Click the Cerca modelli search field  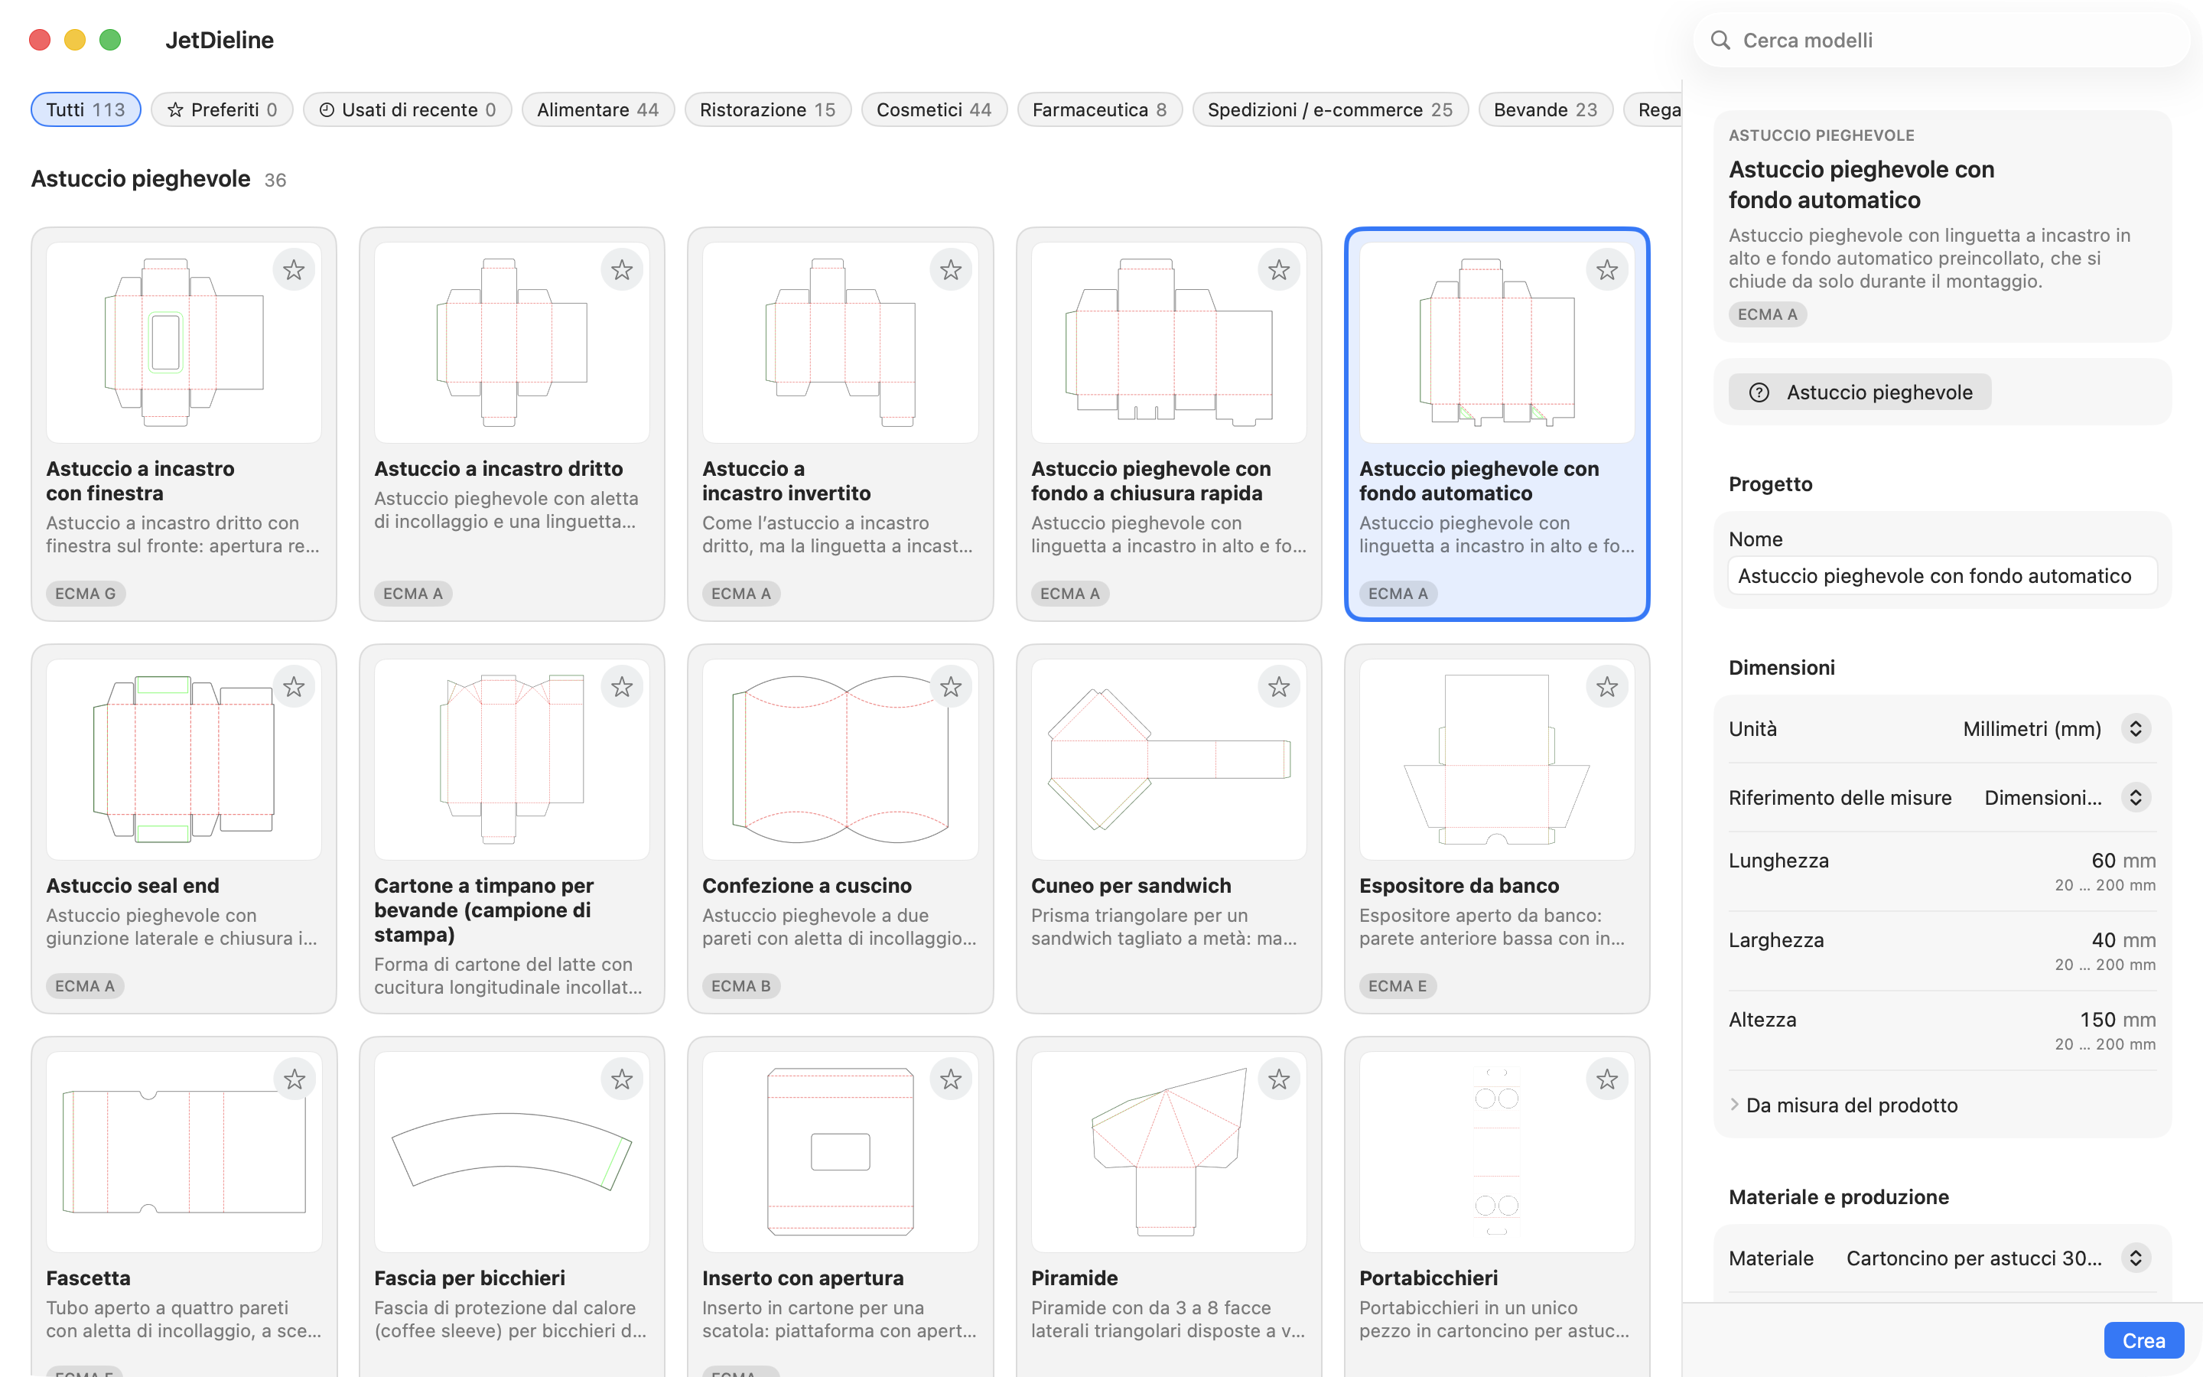(x=1941, y=40)
